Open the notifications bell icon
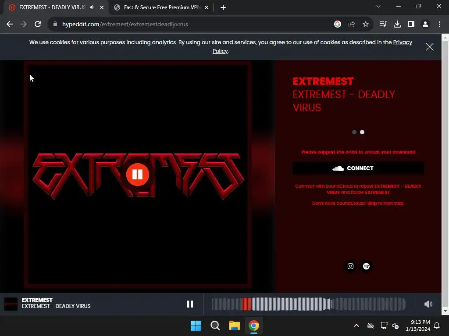 (x=437, y=325)
